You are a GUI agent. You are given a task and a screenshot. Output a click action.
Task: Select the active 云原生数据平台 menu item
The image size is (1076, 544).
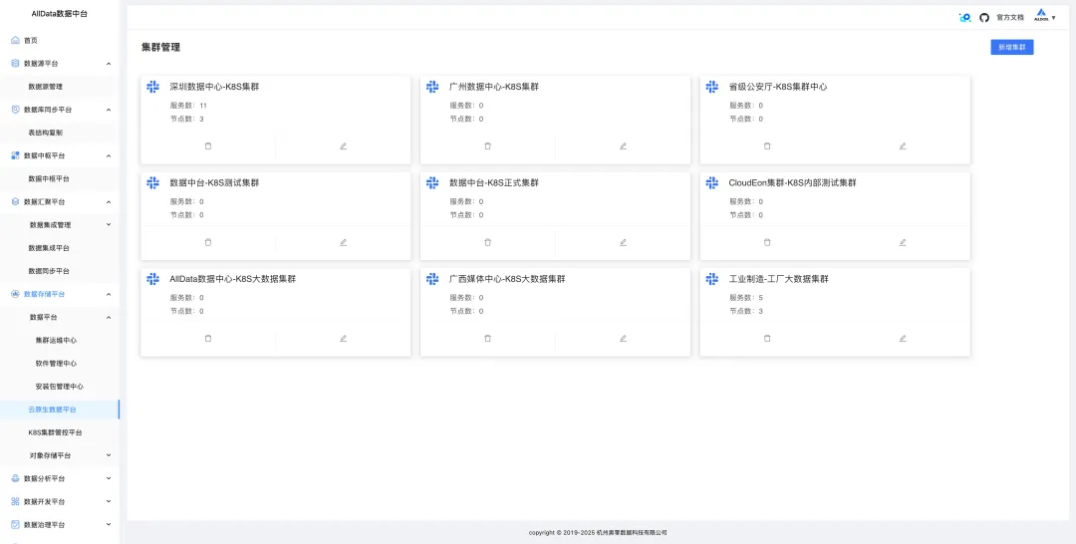click(x=60, y=409)
